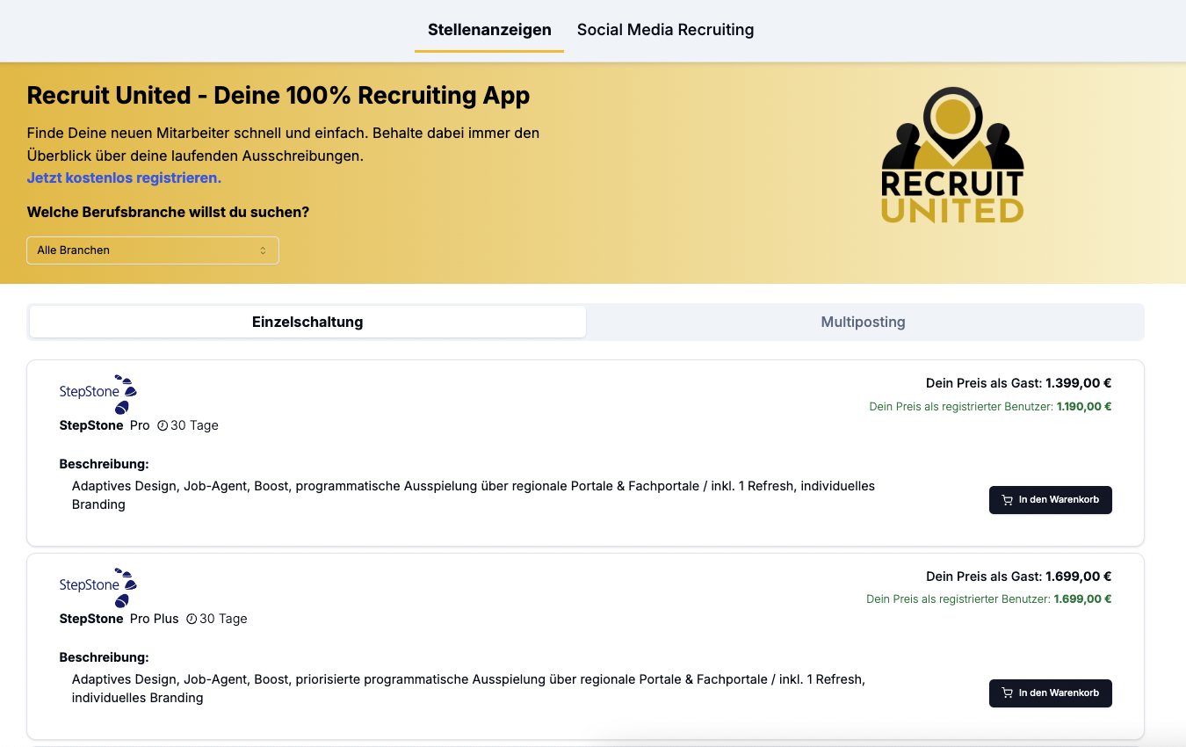Click the Jetzt kostenlos registrieren link

pos(124,178)
